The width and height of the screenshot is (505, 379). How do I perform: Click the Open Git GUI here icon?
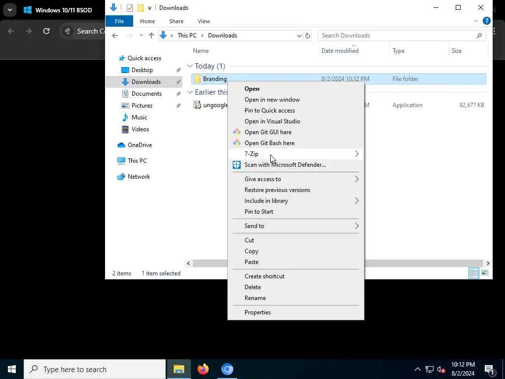pos(237,132)
